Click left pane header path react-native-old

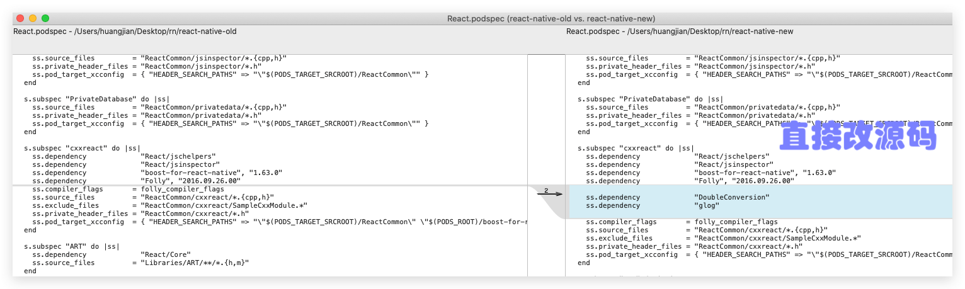coord(125,31)
